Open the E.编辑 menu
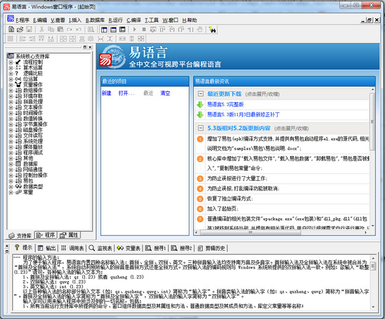 [40, 20]
